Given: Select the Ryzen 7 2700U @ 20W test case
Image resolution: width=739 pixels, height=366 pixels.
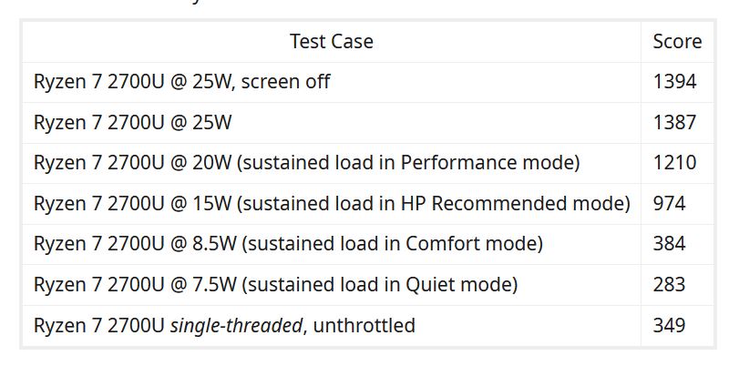Looking at the screenshot, I should click(x=306, y=163).
